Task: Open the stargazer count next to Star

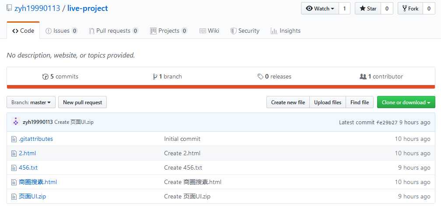Action: pyautogui.click(x=387, y=8)
